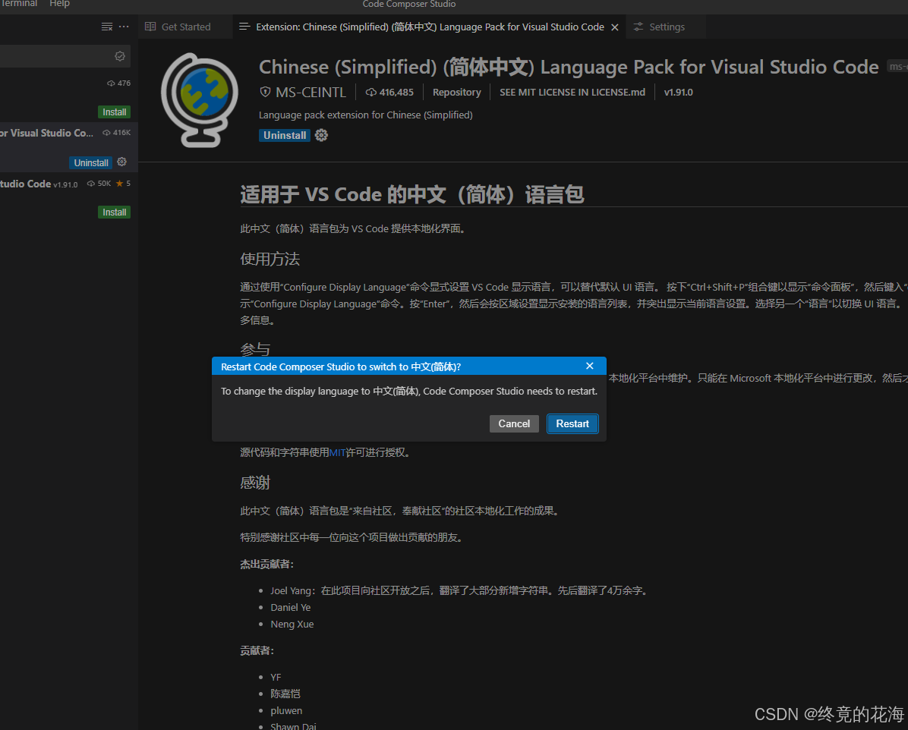
Task: Click the 使用方法 section heading
Action: pos(270,259)
